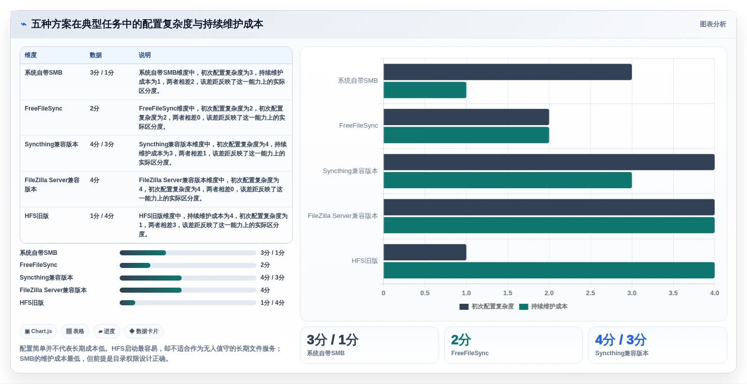
Task: Click Syncthing兼容版本 table row name
Action: (x=51, y=144)
